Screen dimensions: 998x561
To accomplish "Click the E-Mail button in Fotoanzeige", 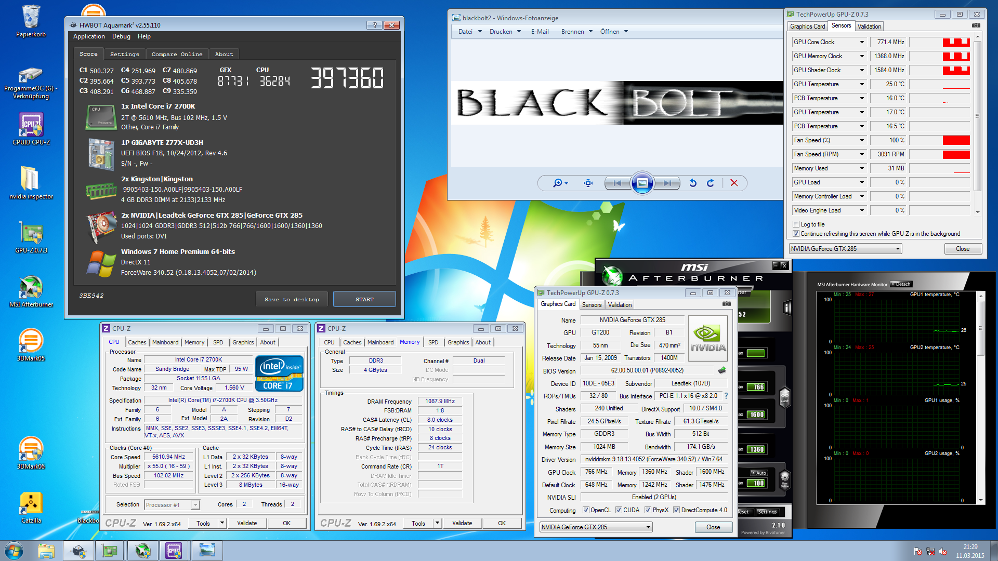I will pyautogui.click(x=540, y=32).
